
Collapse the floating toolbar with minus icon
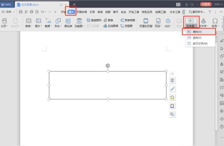[172, 74]
